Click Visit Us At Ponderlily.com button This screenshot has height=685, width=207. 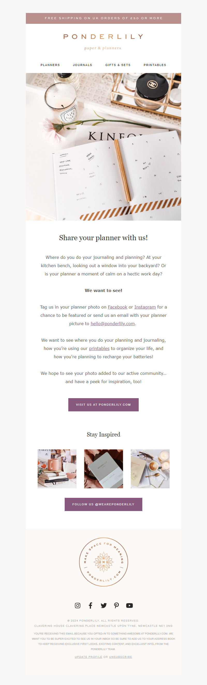103,405
